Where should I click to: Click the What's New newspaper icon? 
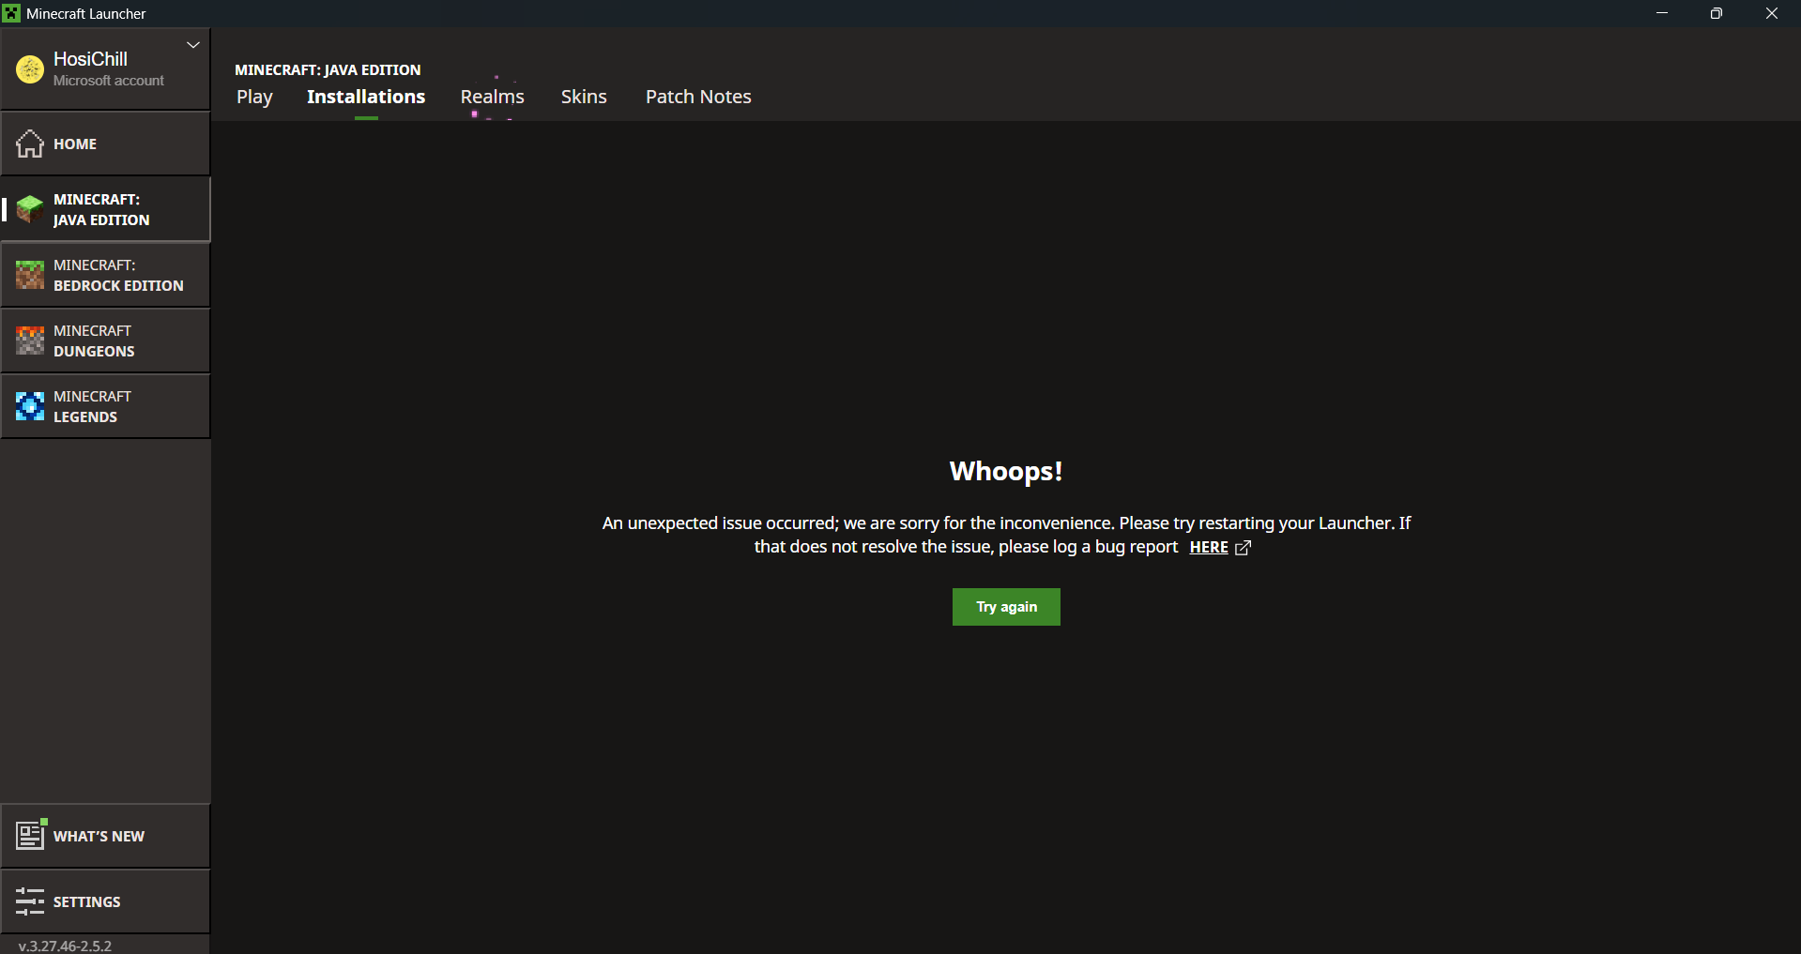[31, 834]
